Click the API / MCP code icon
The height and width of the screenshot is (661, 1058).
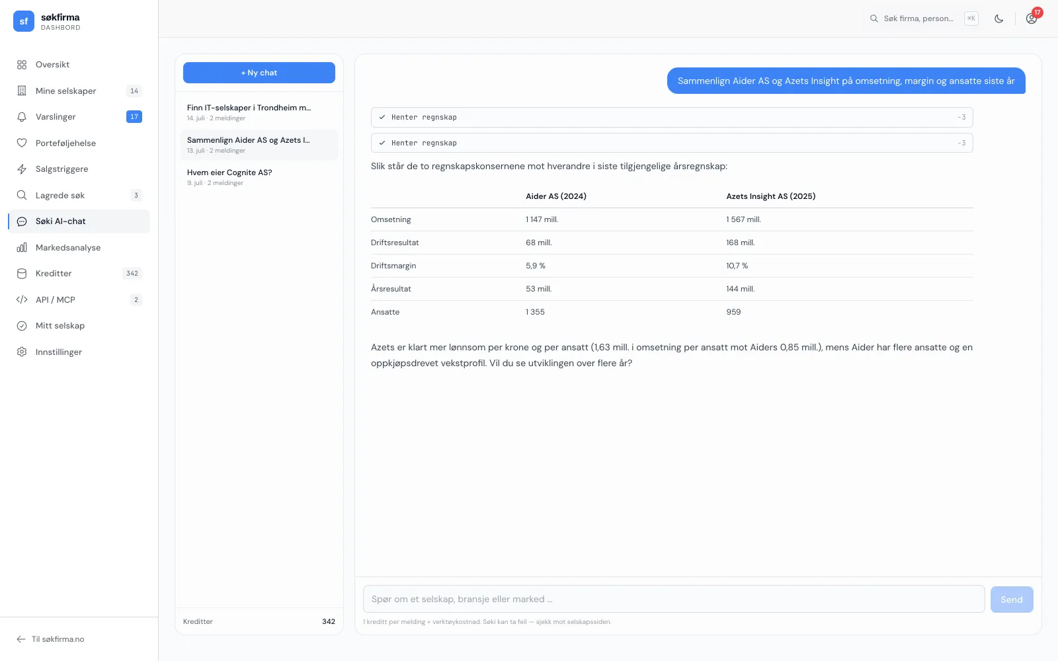(x=22, y=299)
